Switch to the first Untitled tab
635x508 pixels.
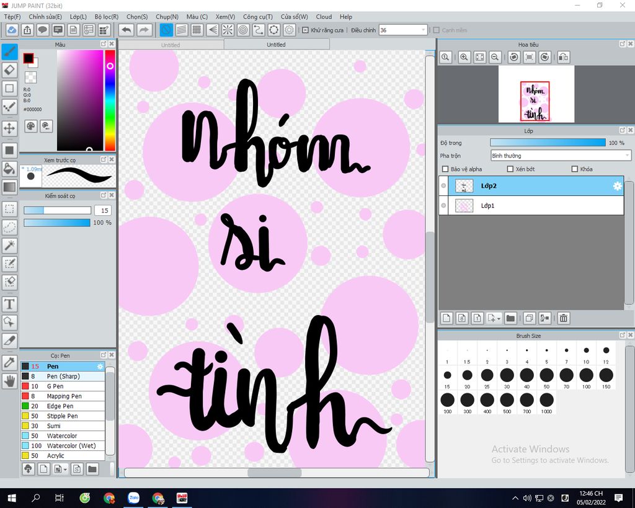pyautogui.click(x=171, y=45)
